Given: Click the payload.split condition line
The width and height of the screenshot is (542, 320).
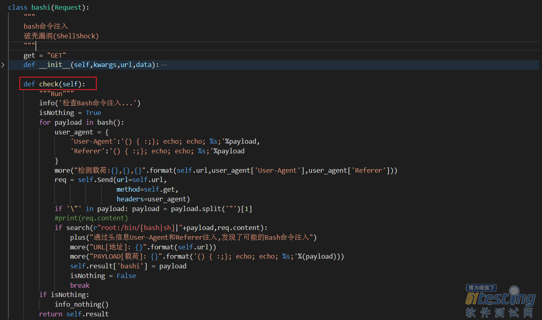Looking at the screenshot, I should [x=154, y=209].
